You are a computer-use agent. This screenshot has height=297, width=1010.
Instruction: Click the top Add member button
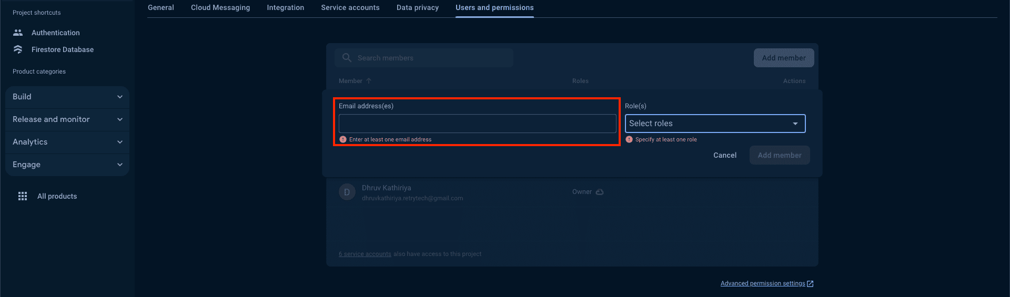coord(784,58)
